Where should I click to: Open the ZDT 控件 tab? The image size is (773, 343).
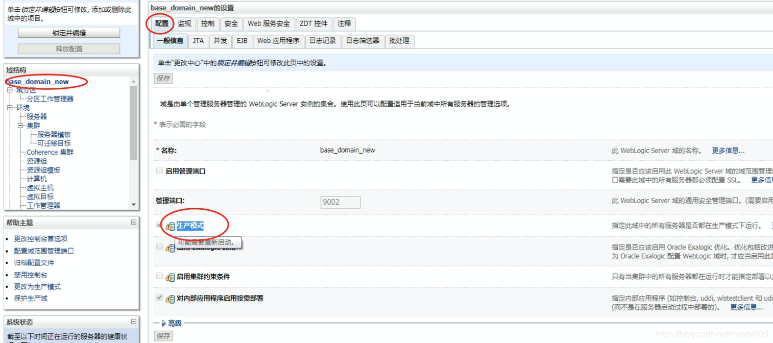tap(313, 23)
